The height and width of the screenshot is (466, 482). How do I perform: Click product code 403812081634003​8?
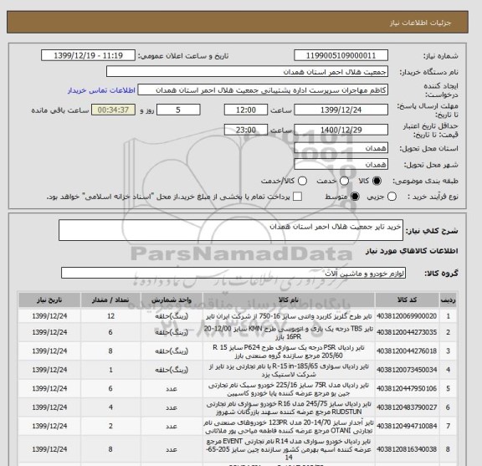(407, 449)
